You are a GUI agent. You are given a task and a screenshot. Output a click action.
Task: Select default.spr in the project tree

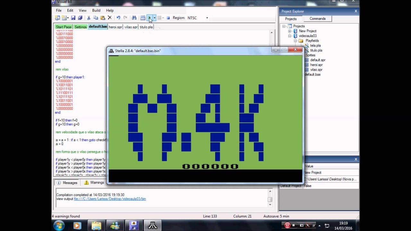318,60
